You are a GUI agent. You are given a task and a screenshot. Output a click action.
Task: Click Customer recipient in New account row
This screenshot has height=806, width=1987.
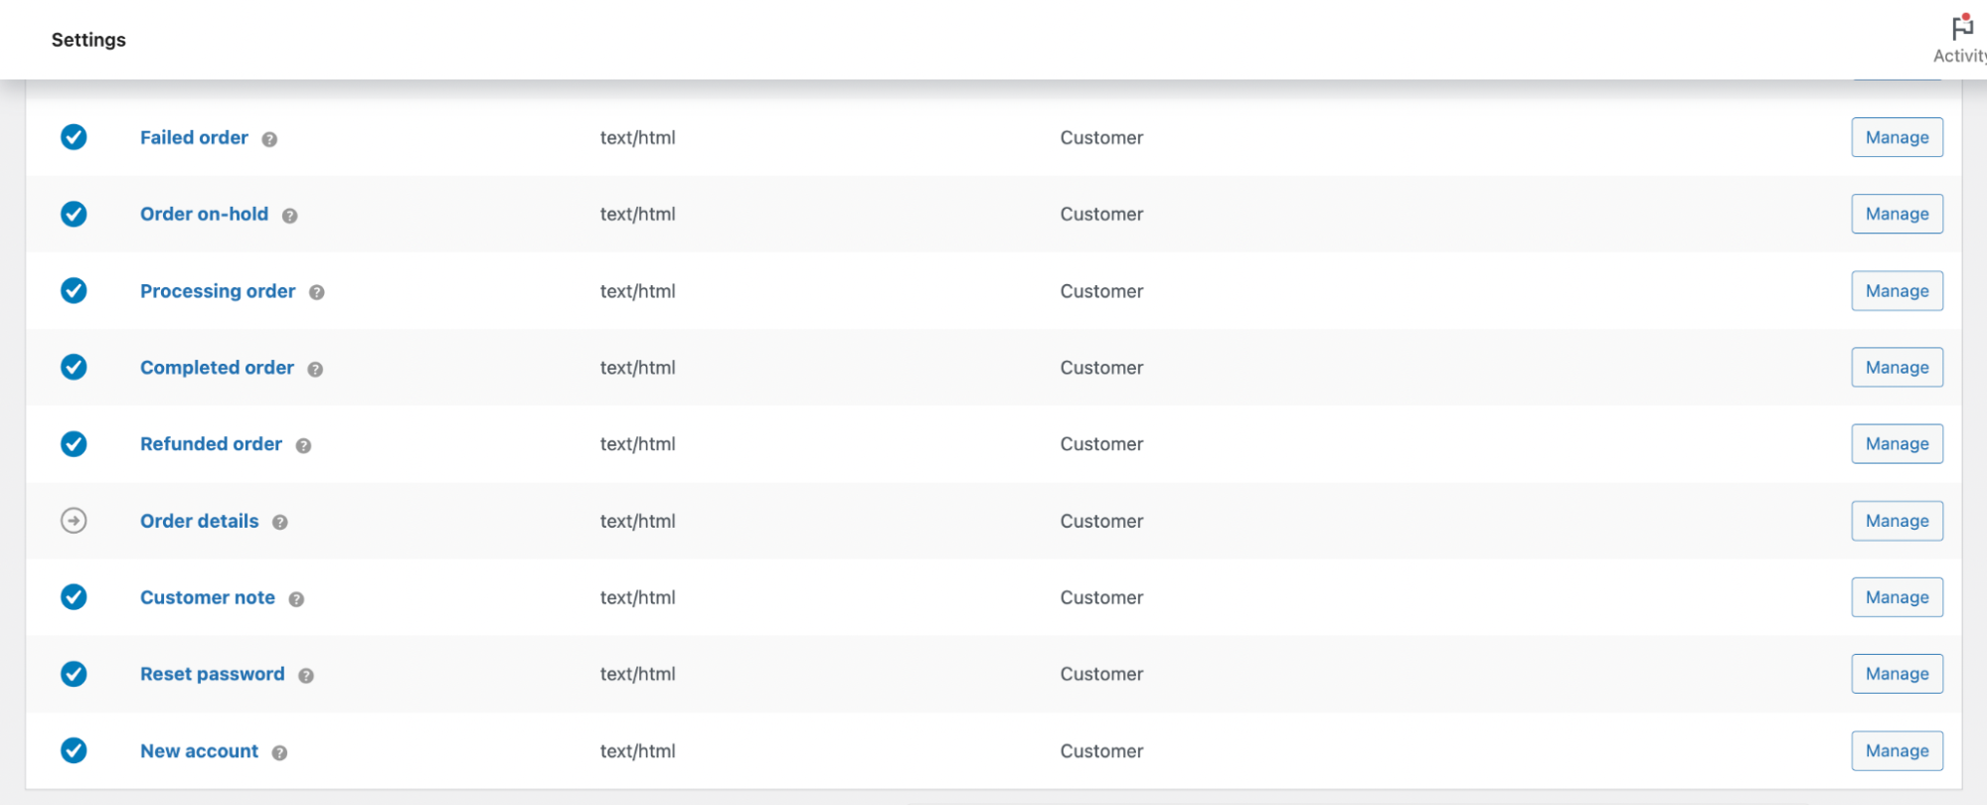click(1101, 751)
